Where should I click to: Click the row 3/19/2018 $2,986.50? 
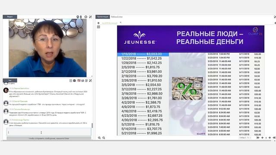click(x=142, y=93)
